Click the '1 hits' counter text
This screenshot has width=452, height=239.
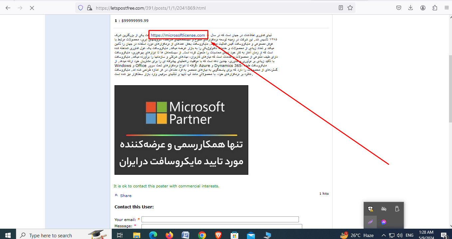point(324,193)
